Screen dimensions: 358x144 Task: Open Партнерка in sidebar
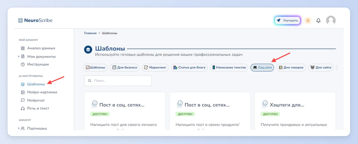(37, 128)
